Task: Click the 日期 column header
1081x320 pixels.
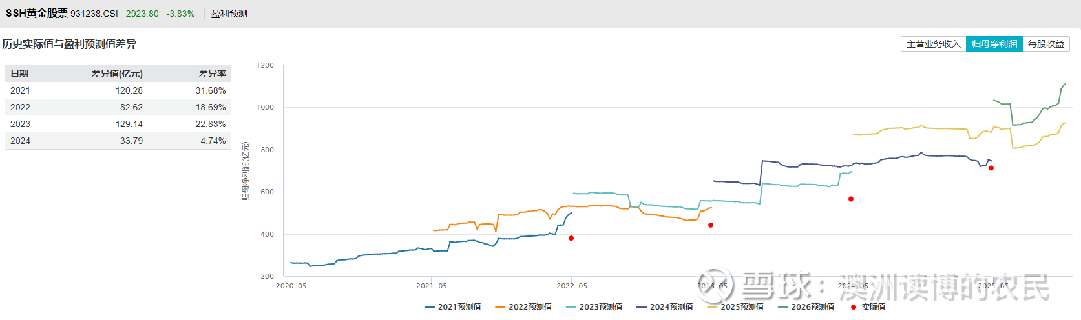Action: point(19,74)
